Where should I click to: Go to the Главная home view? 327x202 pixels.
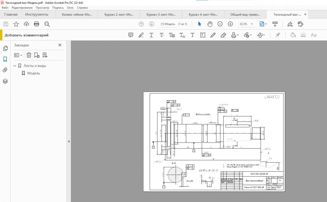11,15
